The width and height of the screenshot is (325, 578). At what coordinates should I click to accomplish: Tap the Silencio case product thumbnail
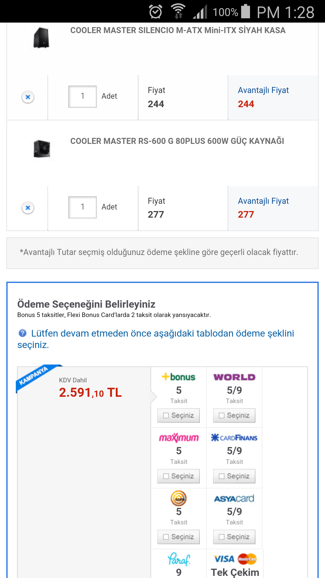[41, 38]
